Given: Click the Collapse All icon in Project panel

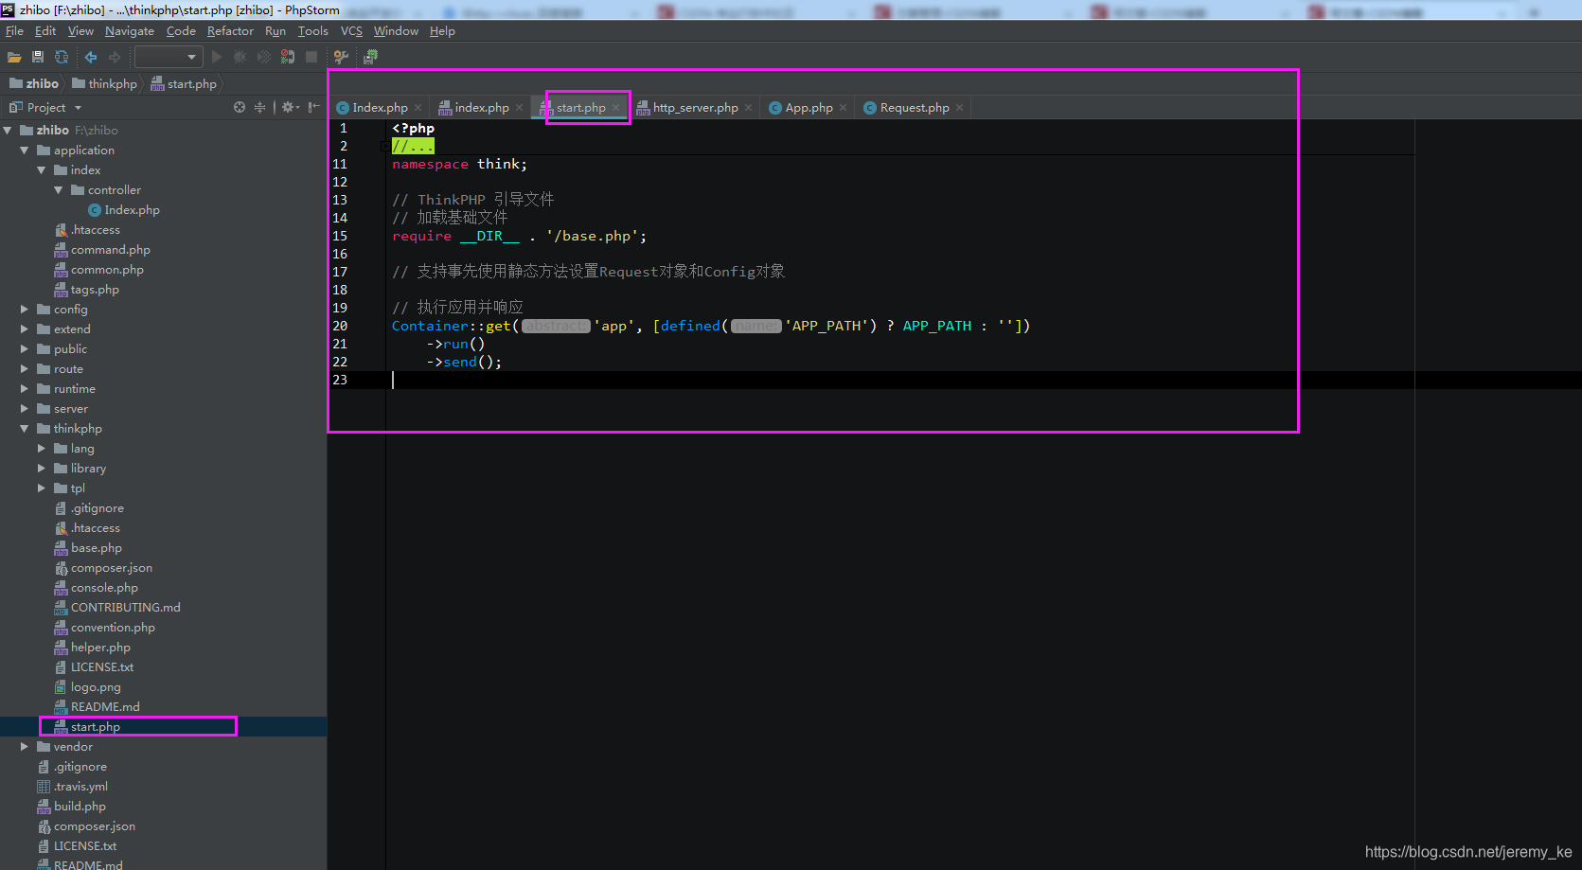Looking at the screenshot, I should point(260,107).
